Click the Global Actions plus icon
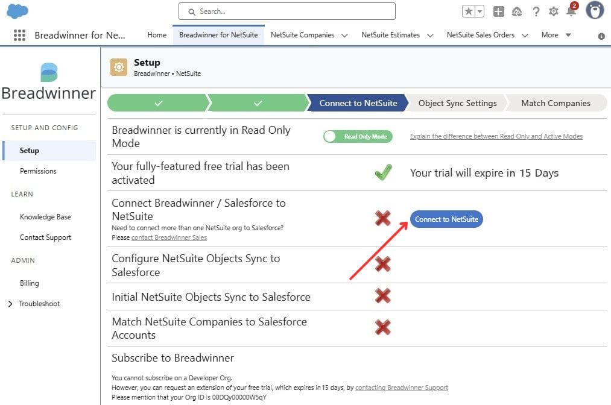 pos(498,11)
